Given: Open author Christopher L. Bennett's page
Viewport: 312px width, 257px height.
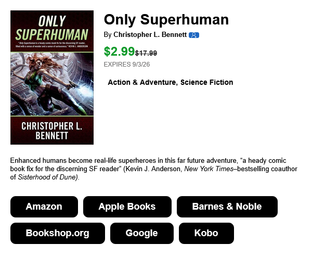Looking at the screenshot, I should tap(150, 35).
